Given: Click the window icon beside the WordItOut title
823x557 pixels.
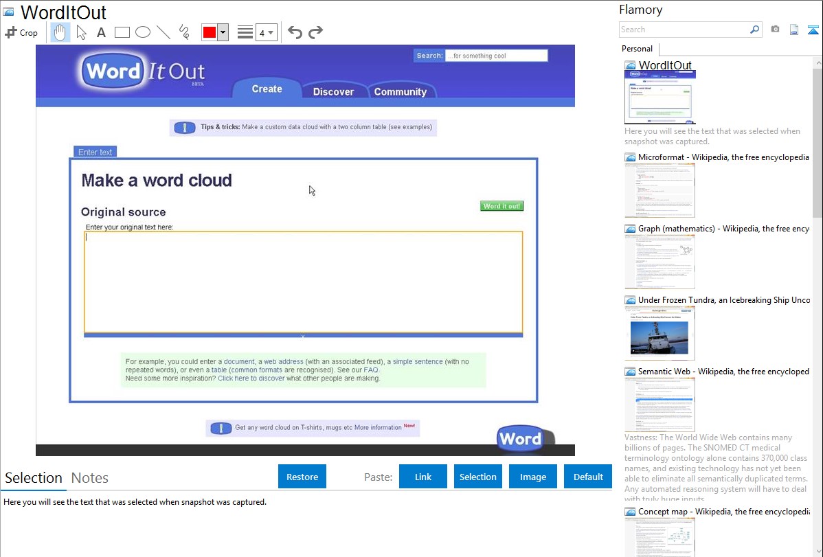Looking at the screenshot, I should point(8,12).
